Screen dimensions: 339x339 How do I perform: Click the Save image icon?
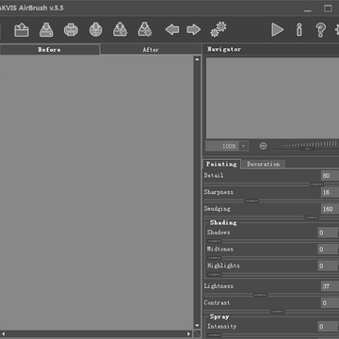pyautogui.click(x=46, y=30)
